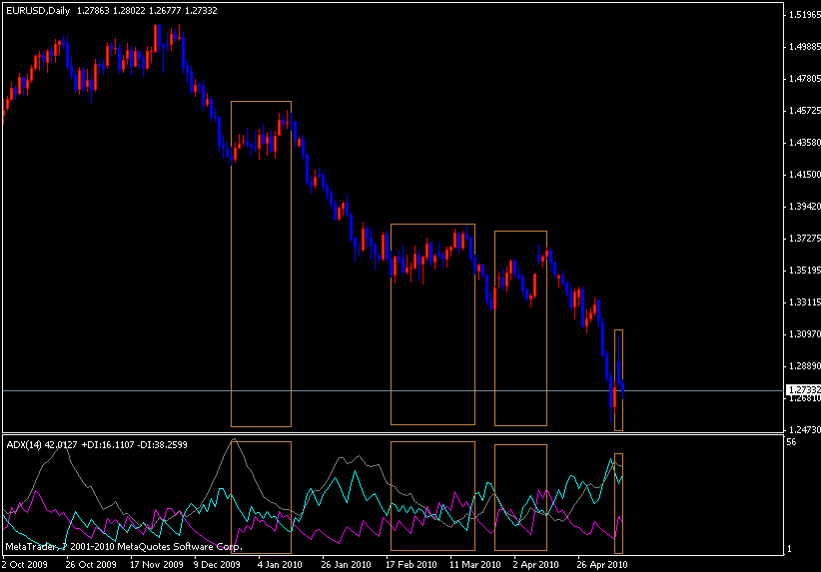The width and height of the screenshot is (821, 572).
Task: Click the 17 Feb 2010 date label
Action: [x=411, y=565]
